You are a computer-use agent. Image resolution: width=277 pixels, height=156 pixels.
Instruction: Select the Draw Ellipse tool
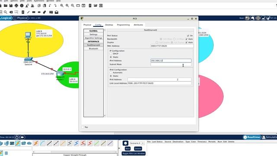click(39, 12)
